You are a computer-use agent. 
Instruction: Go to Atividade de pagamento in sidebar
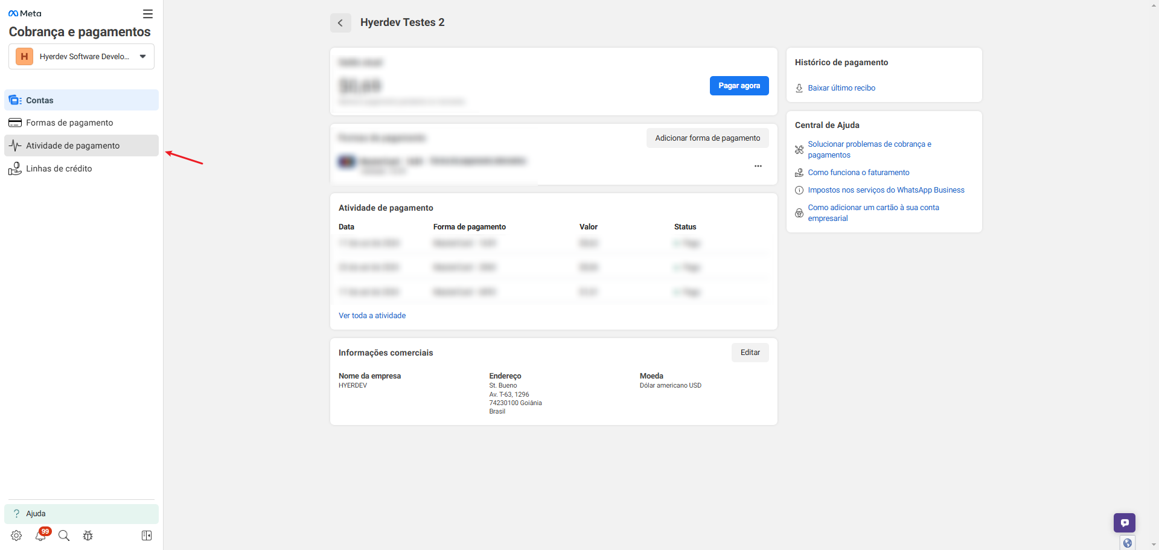coord(81,145)
